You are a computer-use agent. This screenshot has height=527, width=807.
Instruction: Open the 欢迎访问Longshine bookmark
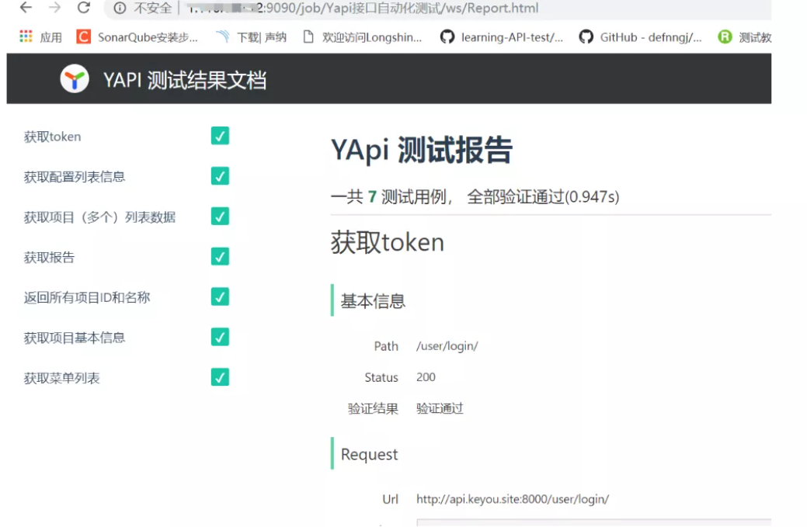[363, 36]
